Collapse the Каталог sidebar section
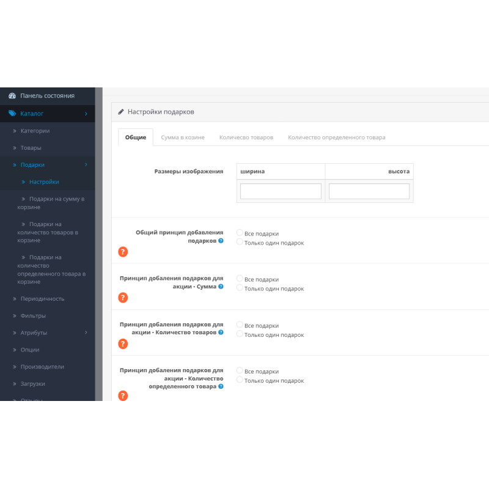This screenshot has width=489, height=489. click(86, 114)
